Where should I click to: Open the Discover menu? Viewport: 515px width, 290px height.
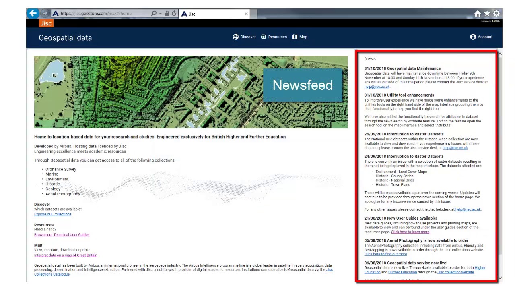click(244, 37)
